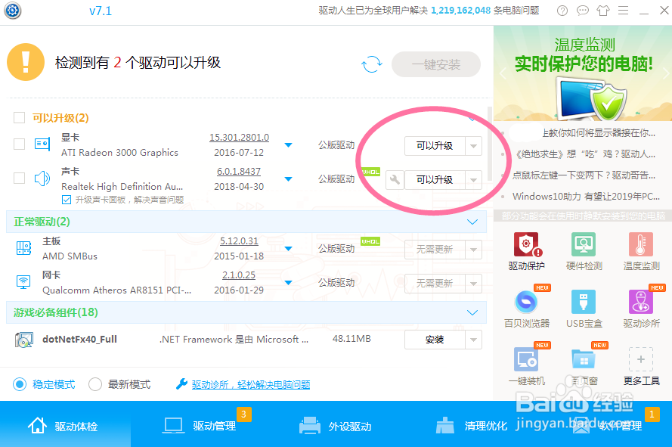Uncheck 升级声卡面板 option
This screenshot has width=672, height=447.
[67, 200]
